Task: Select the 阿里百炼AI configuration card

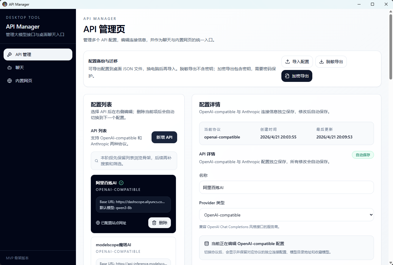Action: pos(133,204)
